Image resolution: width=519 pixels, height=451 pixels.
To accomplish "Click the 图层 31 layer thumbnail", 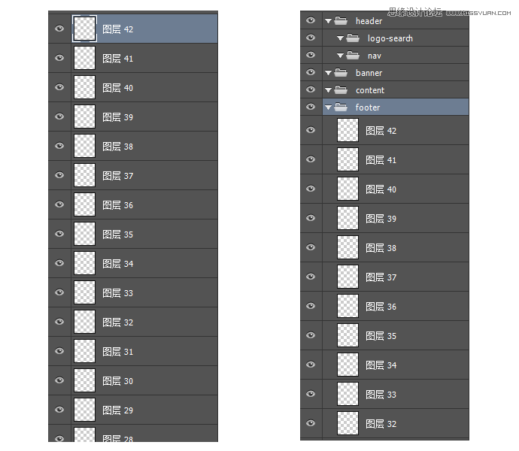I will coord(84,352).
